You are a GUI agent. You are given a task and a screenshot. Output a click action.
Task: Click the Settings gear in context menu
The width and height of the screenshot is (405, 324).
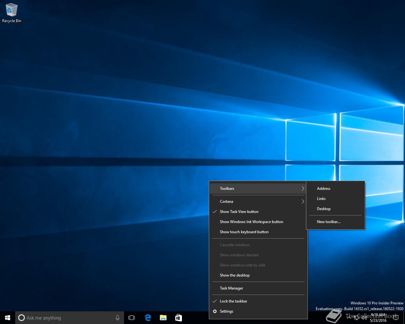(x=215, y=311)
